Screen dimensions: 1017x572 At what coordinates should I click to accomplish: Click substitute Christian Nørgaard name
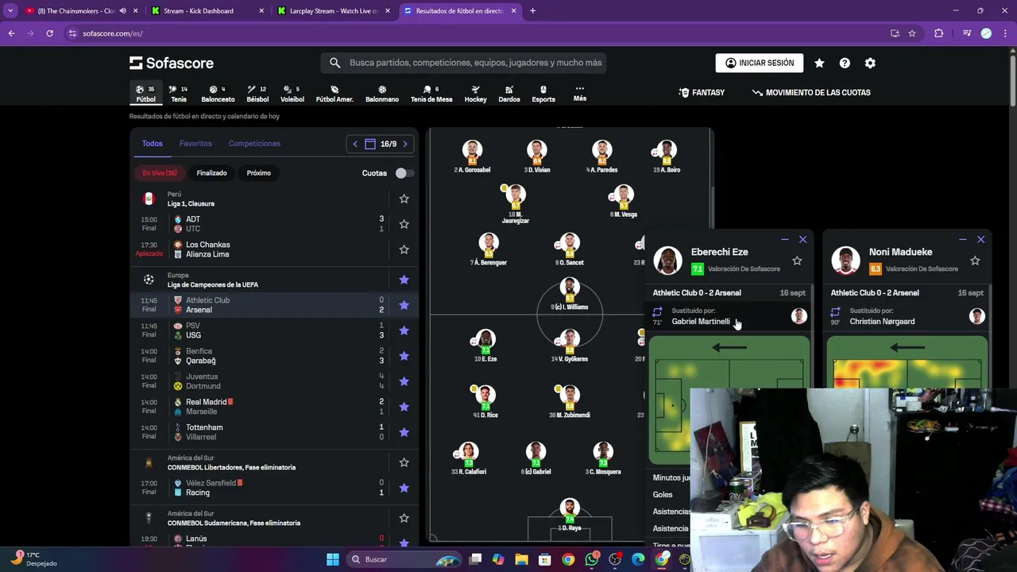pos(882,322)
